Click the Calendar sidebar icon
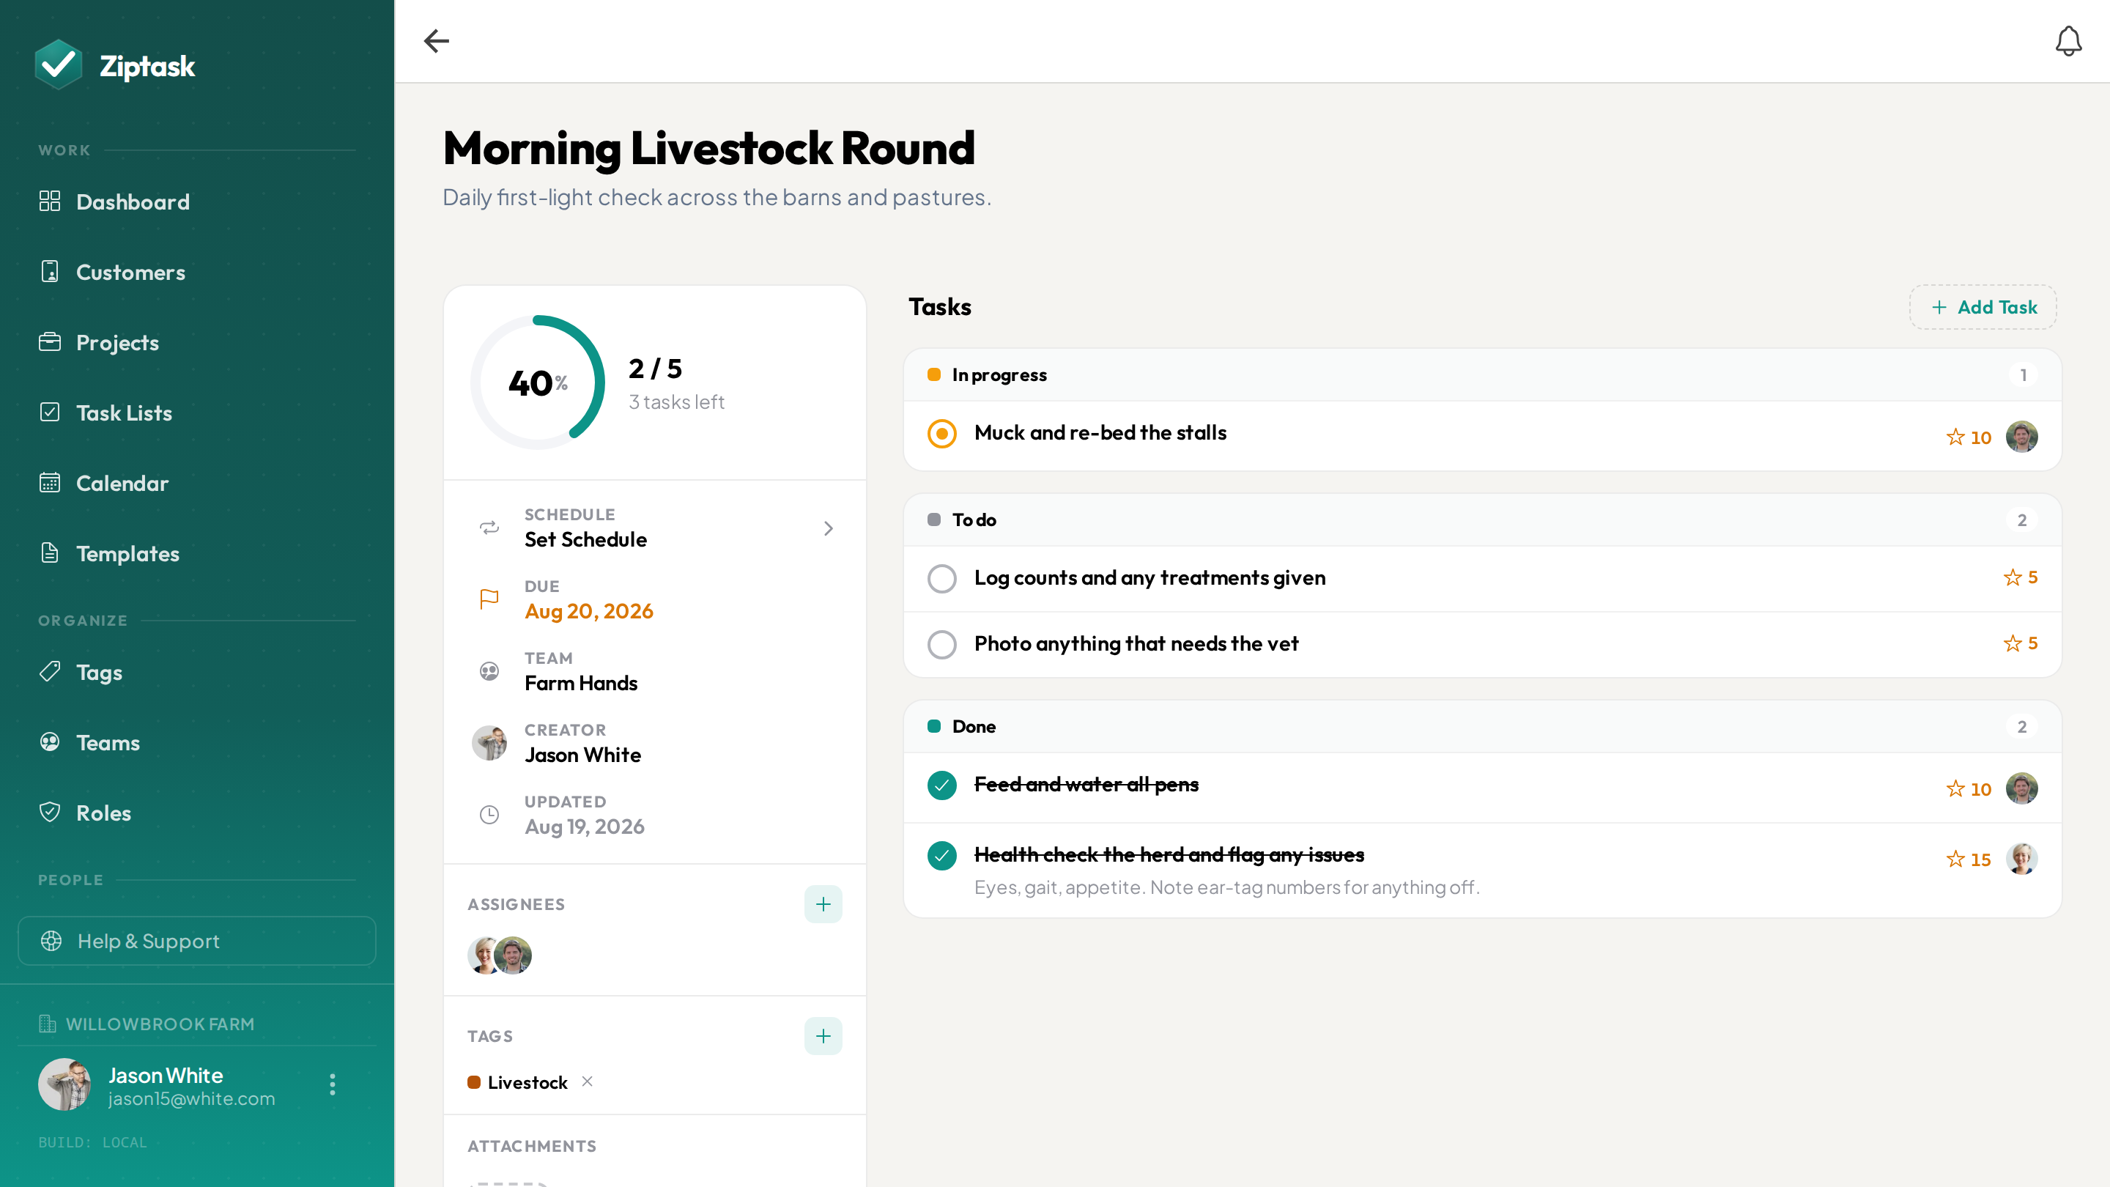This screenshot has height=1187, width=2110. point(50,483)
